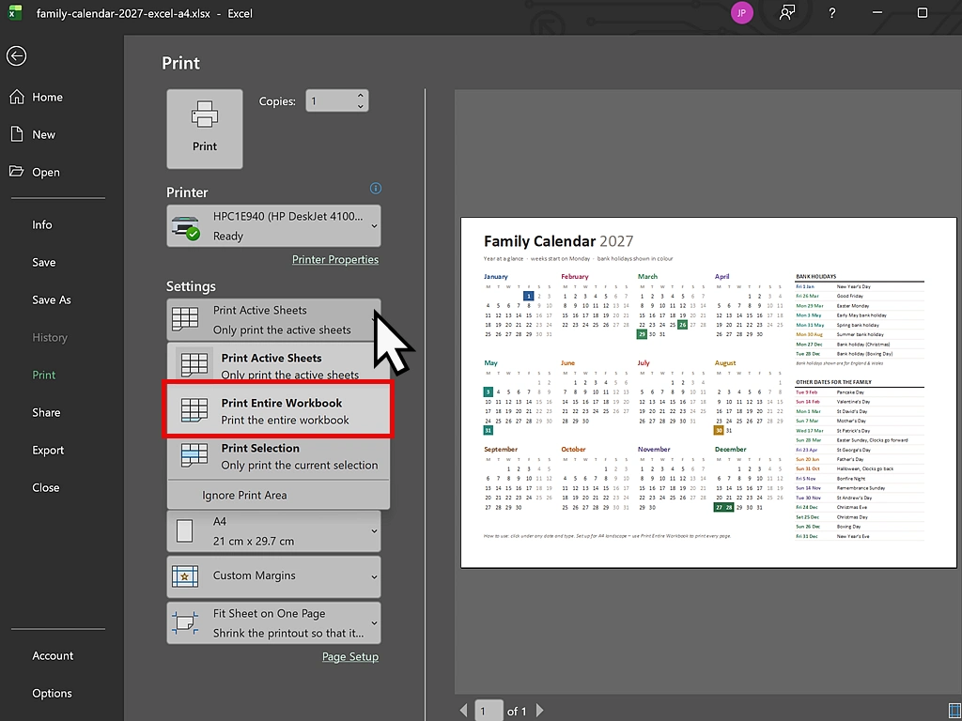The image size is (962, 721).
Task: Select Save in the sidebar
Action: [44, 262]
